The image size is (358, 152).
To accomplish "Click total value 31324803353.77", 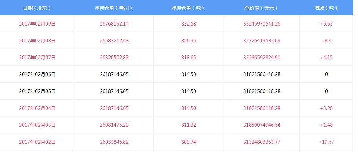I will point(262,142).
